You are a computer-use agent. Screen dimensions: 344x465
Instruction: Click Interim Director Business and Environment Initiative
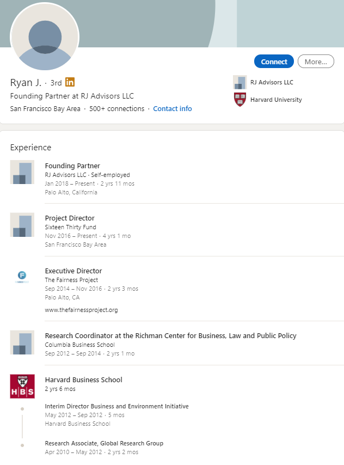(x=116, y=406)
